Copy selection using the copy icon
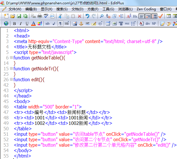This screenshot has width=177, height=159. click(67, 16)
